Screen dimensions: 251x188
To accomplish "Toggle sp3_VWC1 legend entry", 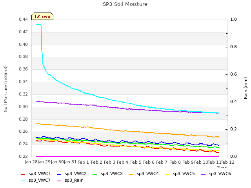I will tap(36, 174).
